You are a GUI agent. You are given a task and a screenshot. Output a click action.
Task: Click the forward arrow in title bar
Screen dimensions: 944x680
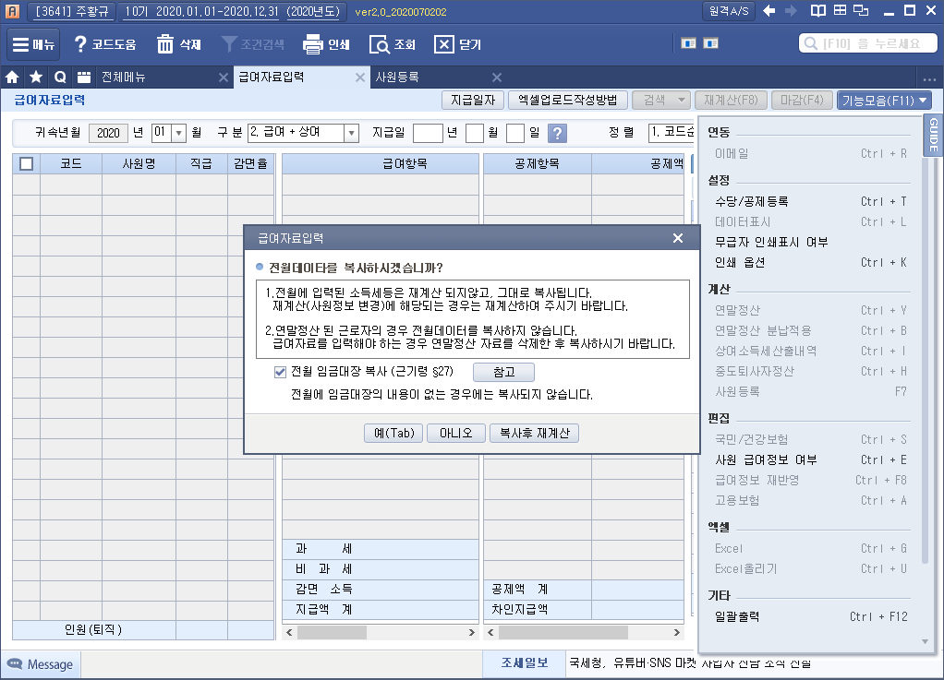point(791,11)
